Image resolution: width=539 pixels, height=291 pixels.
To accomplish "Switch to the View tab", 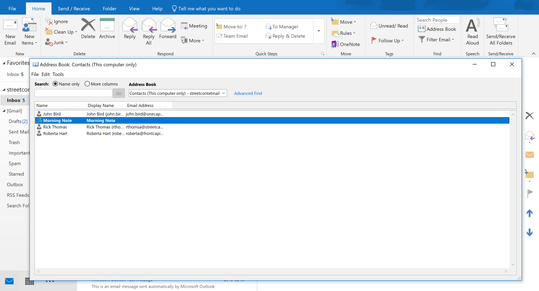I will coord(134,9).
